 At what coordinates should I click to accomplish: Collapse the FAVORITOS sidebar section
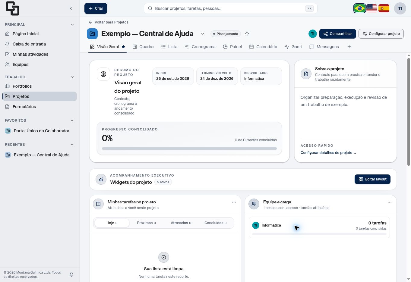(x=72, y=121)
